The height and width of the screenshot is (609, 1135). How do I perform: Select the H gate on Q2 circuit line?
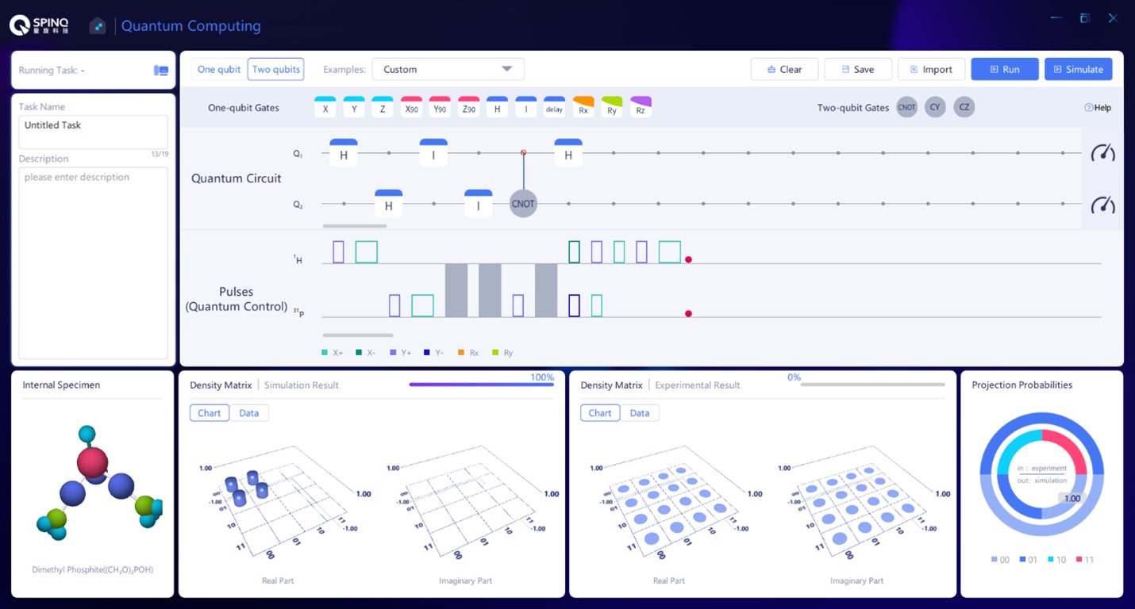click(x=389, y=204)
